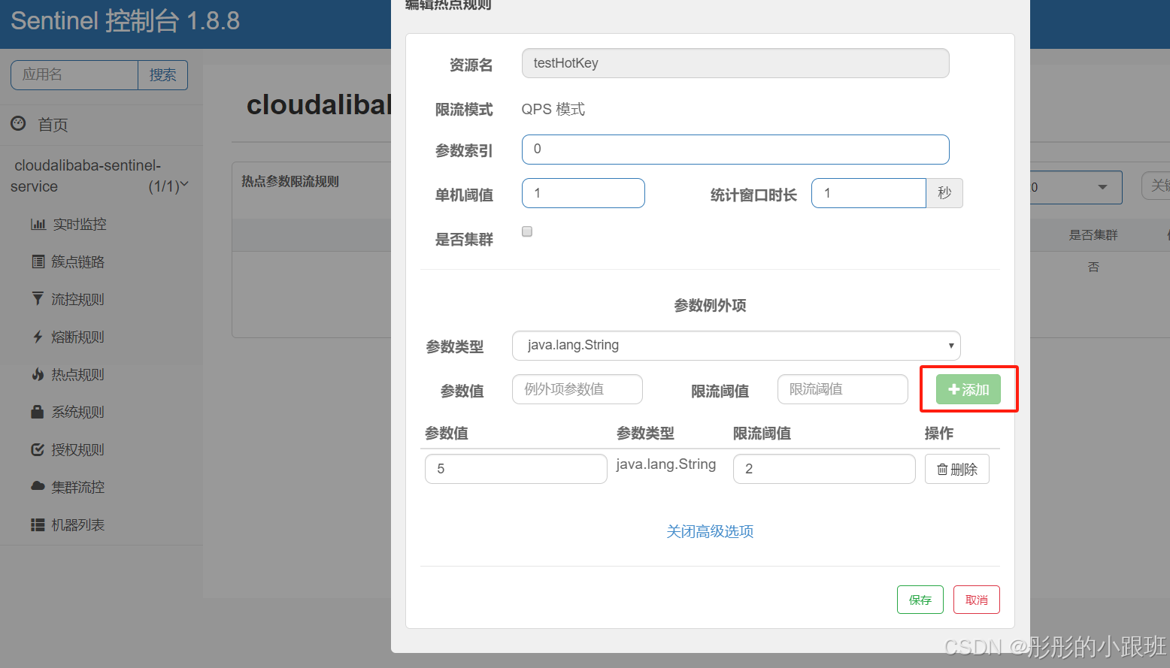Click the 单机阈值 input field

pos(583,193)
